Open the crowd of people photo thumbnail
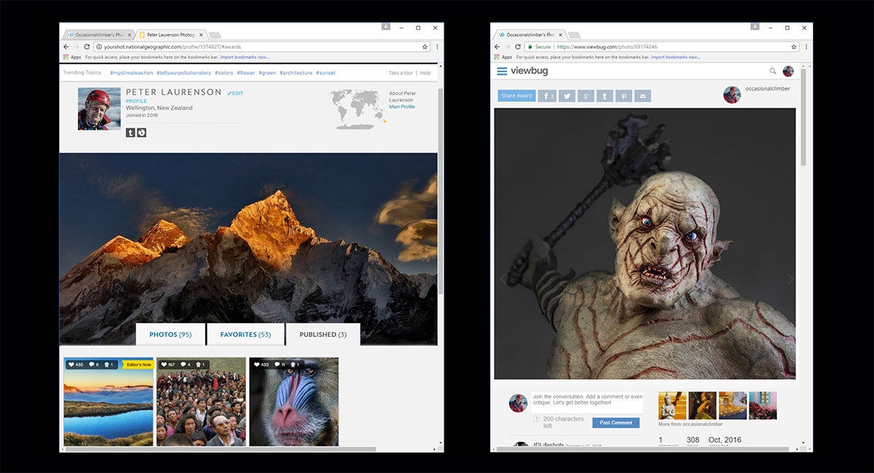Viewport: 874px width, 473px height. (x=201, y=402)
